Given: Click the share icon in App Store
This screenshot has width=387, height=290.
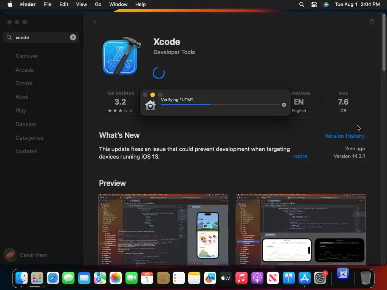Looking at the screenshot, I should (372, 22).
